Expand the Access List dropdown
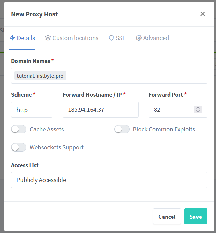Screen dimensions: 216x233 pos(109,180)
